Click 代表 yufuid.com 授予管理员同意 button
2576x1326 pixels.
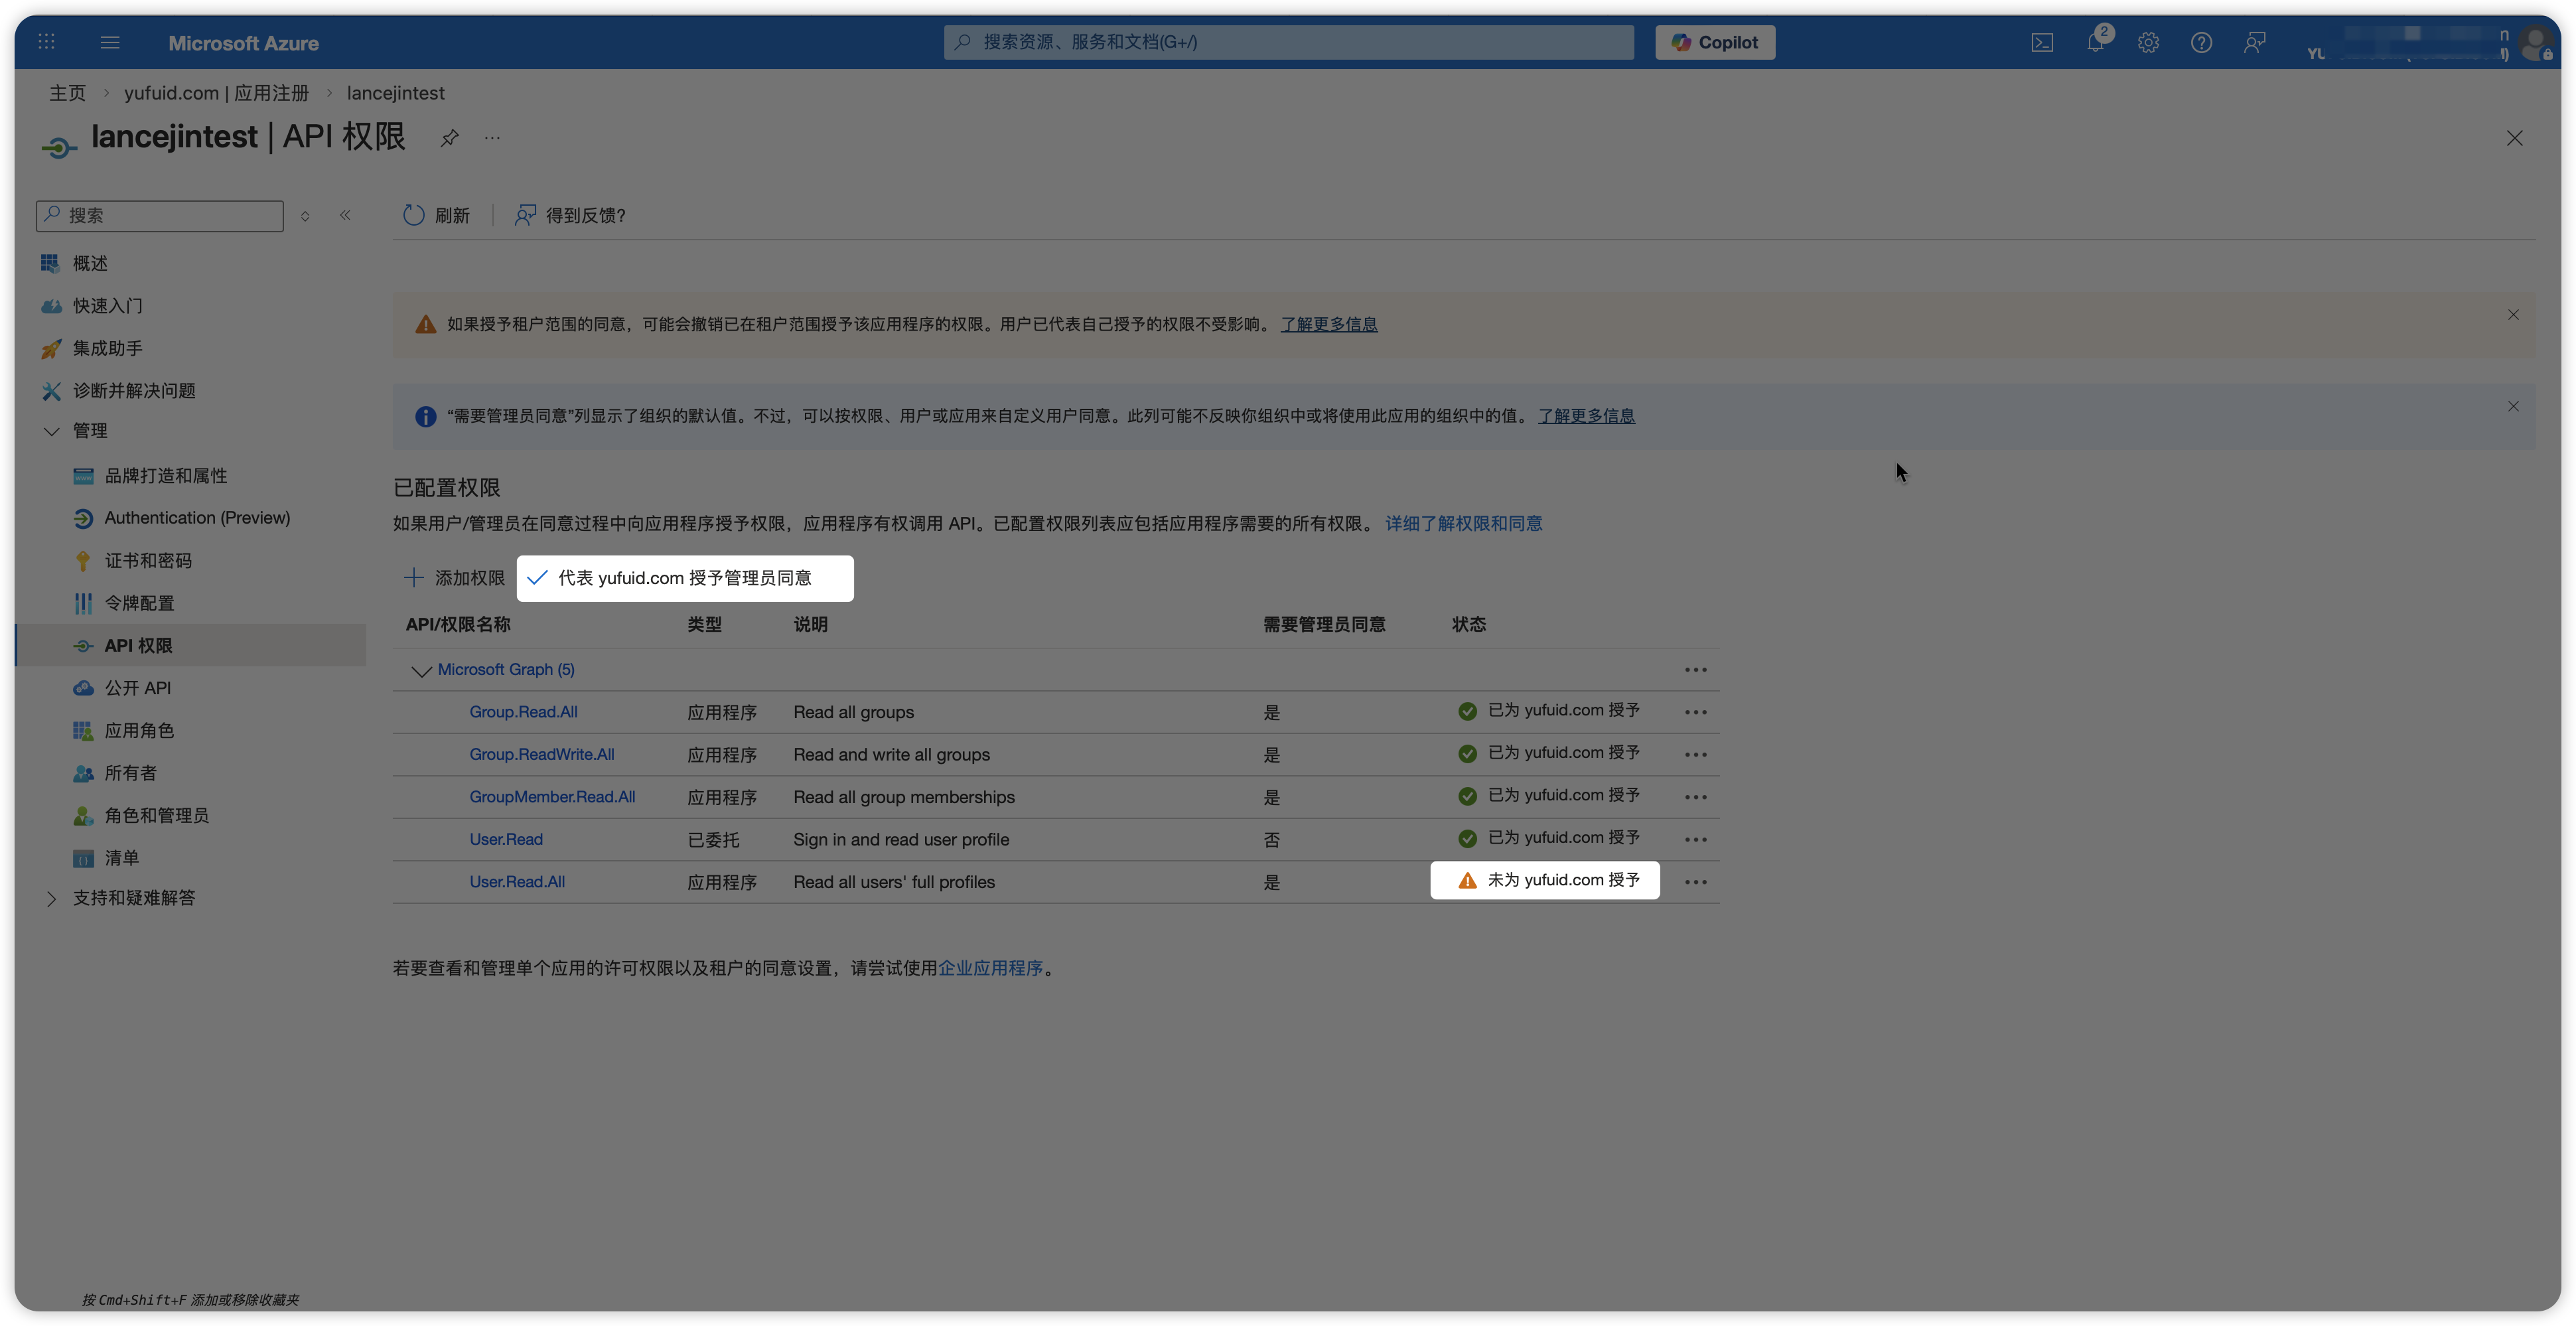[x=684, y=578]
